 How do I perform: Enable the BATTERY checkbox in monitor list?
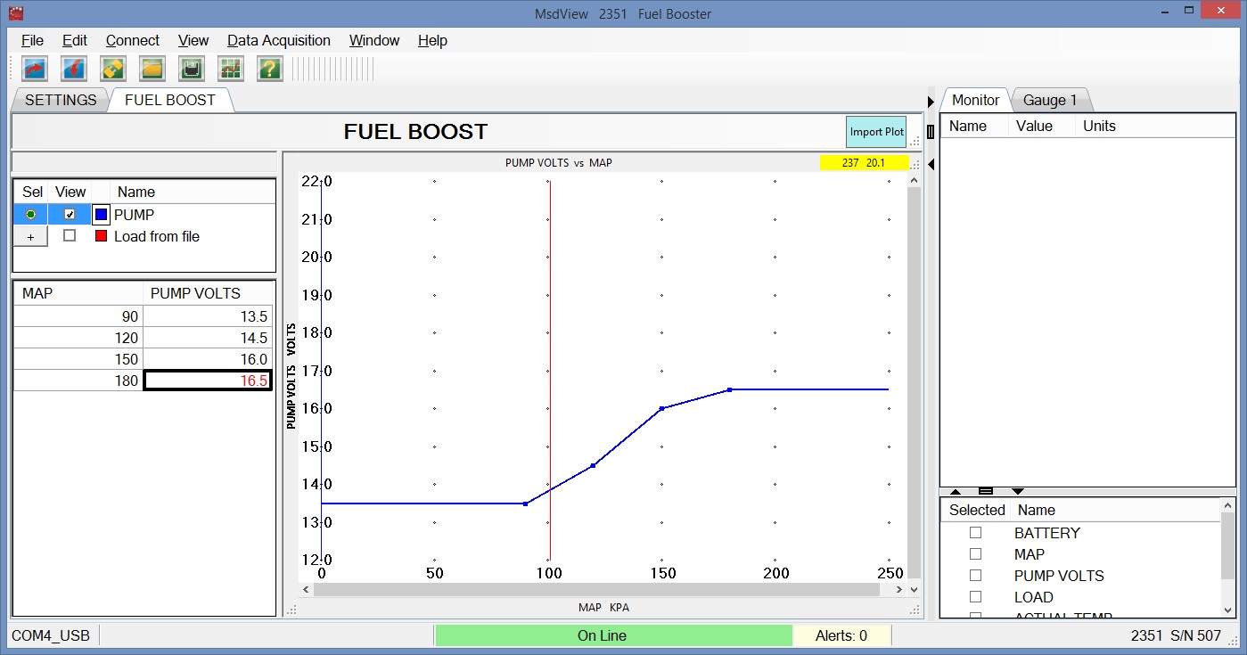click(x=975, y=533)
